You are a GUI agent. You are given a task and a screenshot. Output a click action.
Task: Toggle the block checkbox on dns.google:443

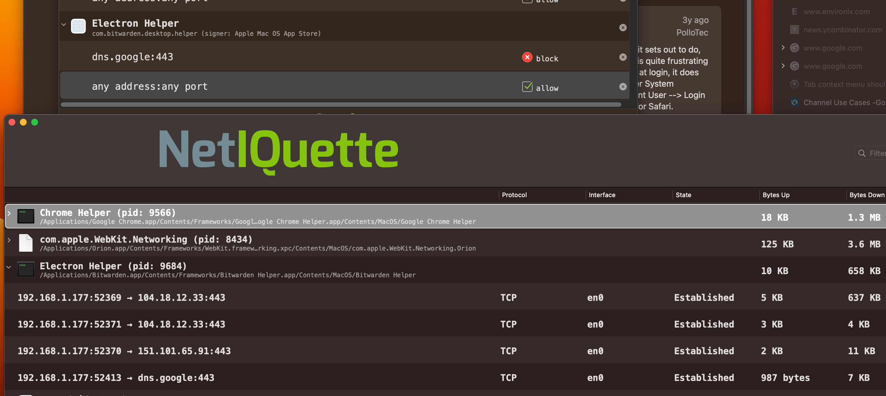click(x=527, y=57)
